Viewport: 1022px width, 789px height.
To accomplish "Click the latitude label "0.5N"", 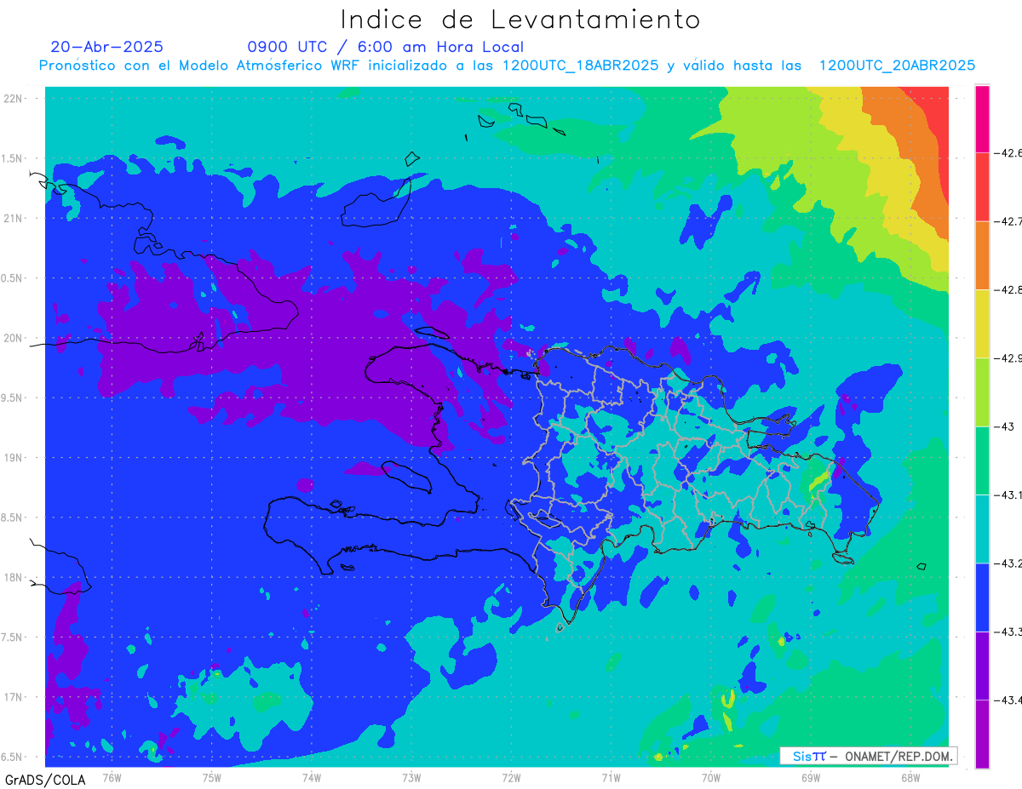I will pos(13,278).
